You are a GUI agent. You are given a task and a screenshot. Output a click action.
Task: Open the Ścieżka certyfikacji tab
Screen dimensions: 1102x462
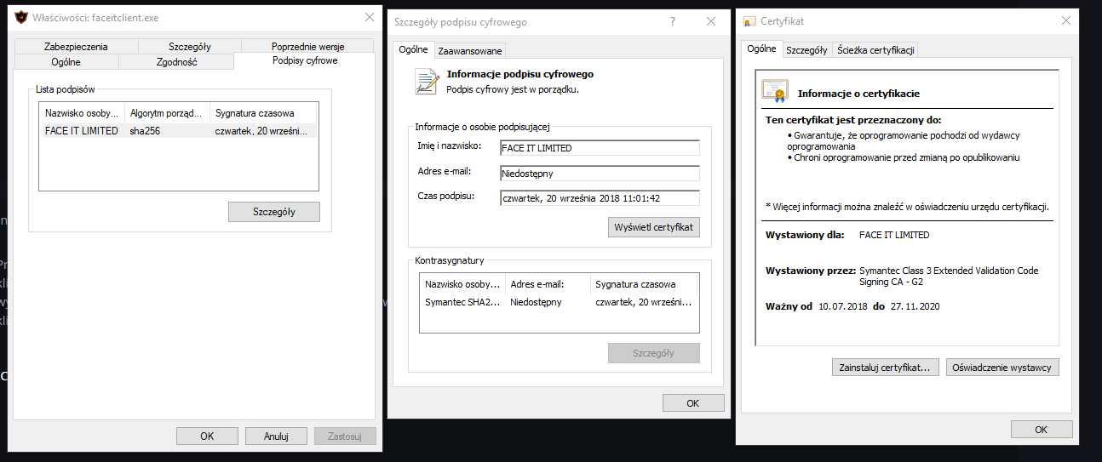pos(875,50)
